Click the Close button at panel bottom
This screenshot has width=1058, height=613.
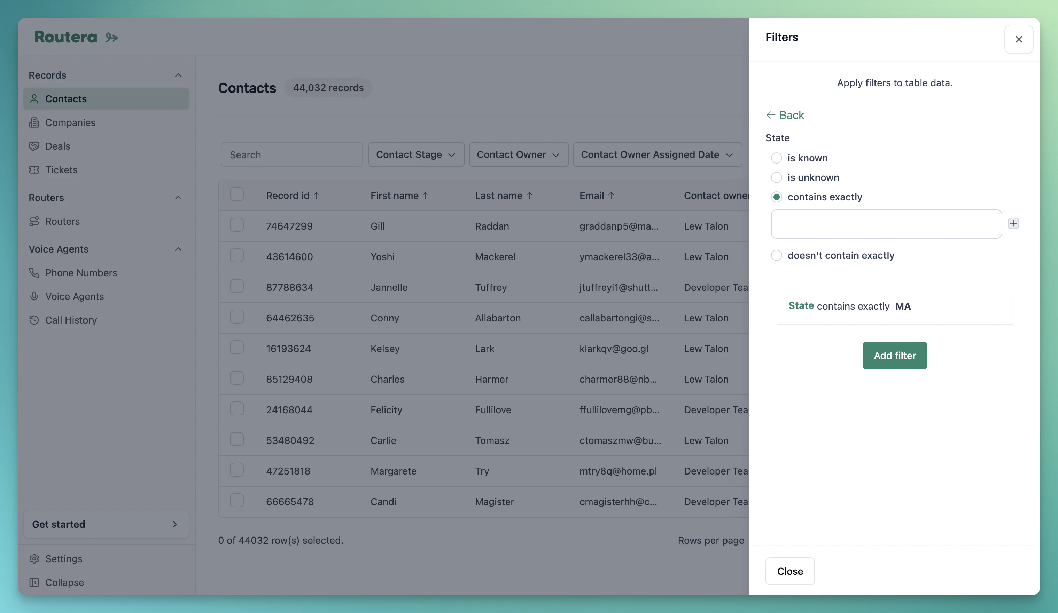tap(790, 571)
